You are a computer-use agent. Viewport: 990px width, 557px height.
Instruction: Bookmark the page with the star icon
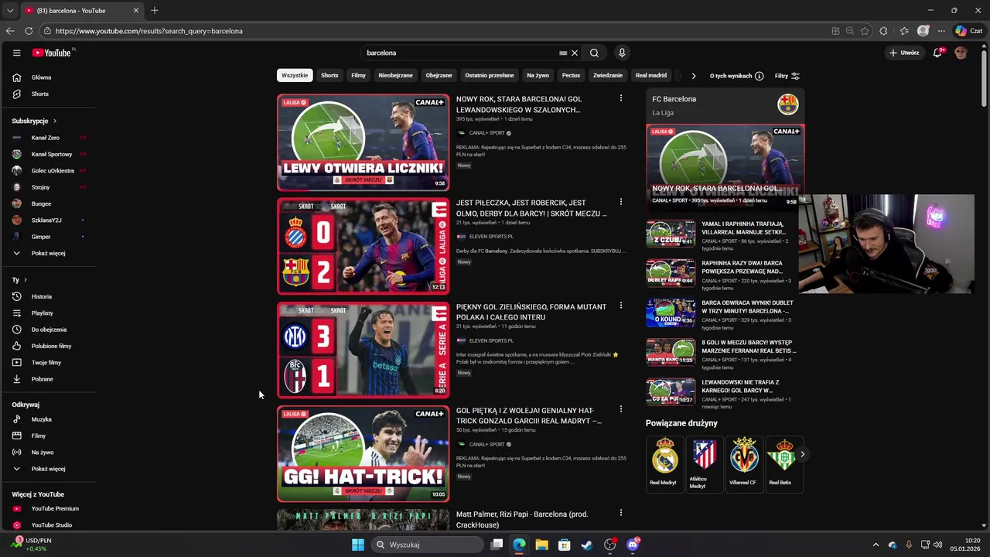tap(865, 31)
